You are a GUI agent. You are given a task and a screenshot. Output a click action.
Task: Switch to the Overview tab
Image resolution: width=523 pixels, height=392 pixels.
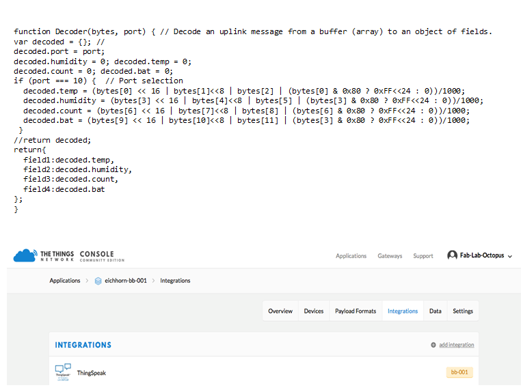(x=280, y=311)
